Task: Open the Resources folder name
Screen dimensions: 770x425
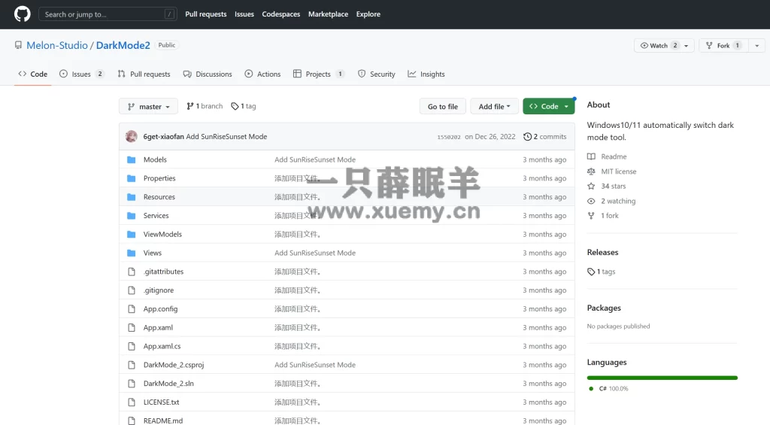Action: 159,197
